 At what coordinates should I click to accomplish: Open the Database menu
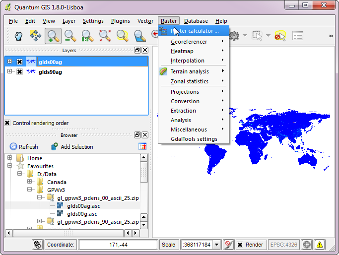[196, 21]
